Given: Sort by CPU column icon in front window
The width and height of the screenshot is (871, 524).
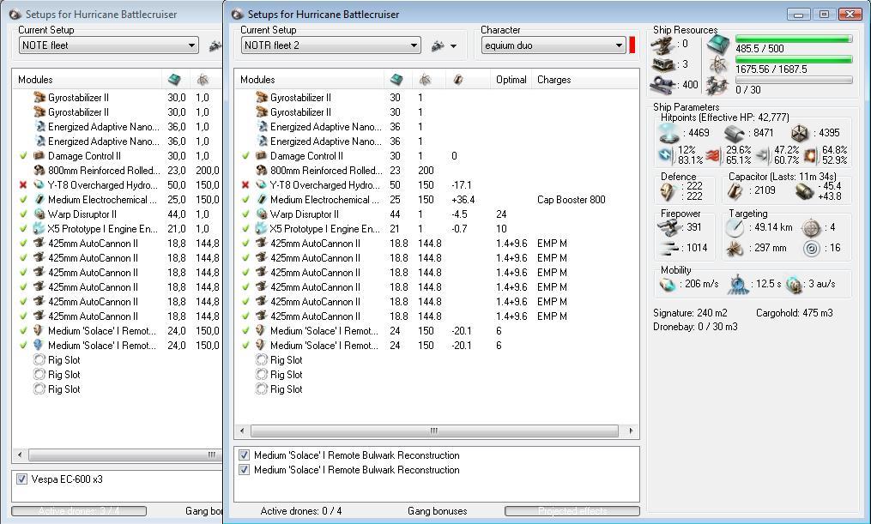Looking at the screenshot, I should click(x=396, y=80).
